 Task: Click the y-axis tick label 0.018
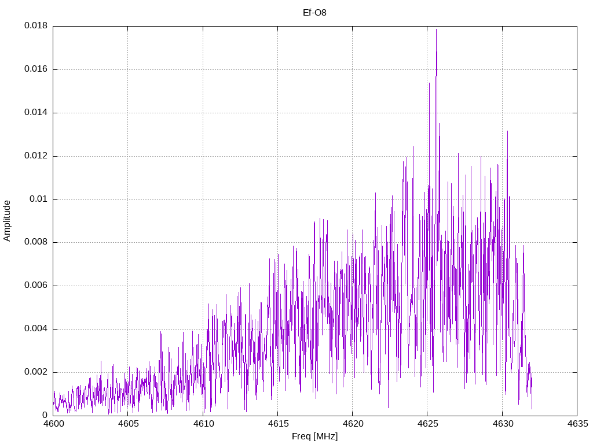coord(36,25)
